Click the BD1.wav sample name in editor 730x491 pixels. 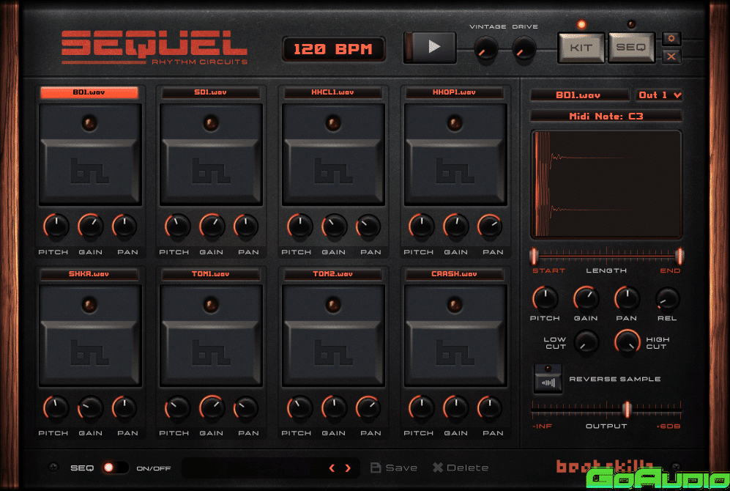[579, 95]
